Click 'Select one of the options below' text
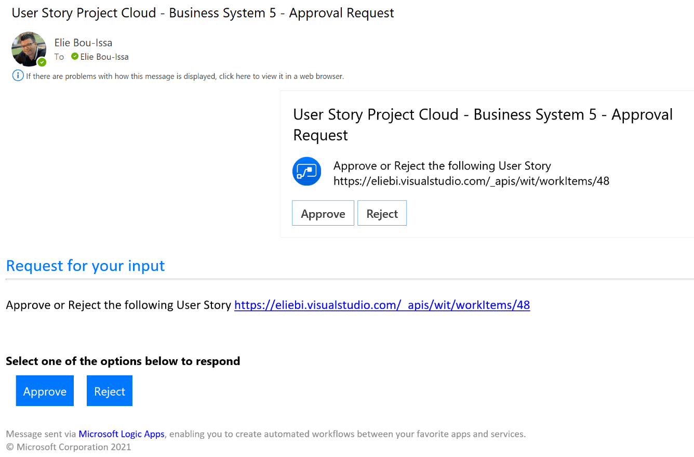Screen dimensions: 694x457 (x=123, y=361)
